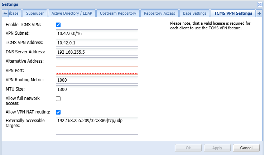Click the Externally accessible targets text area
264x155 pixels.
tap(97, 125)
